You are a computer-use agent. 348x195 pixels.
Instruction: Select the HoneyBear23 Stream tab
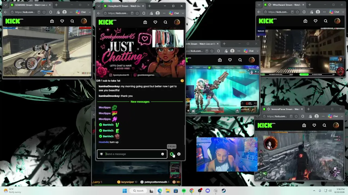pos(124,6)
